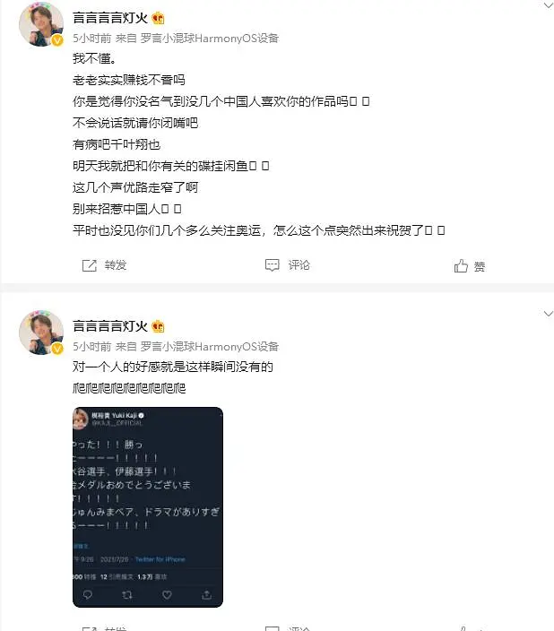Click the member badge beside second username
Screen dimensions: 554x631
tap(159, 326)
